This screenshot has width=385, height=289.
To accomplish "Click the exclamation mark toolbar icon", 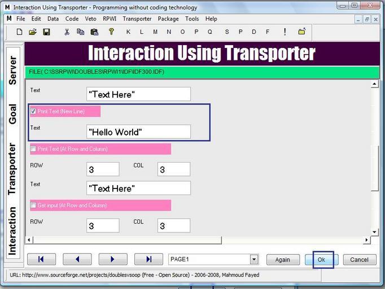I will [285, 32].
